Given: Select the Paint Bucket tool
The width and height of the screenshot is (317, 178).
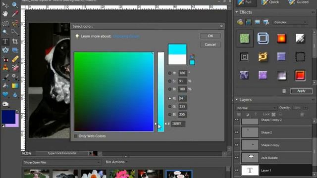Looking at the screenshot, I should pos(5,86).
